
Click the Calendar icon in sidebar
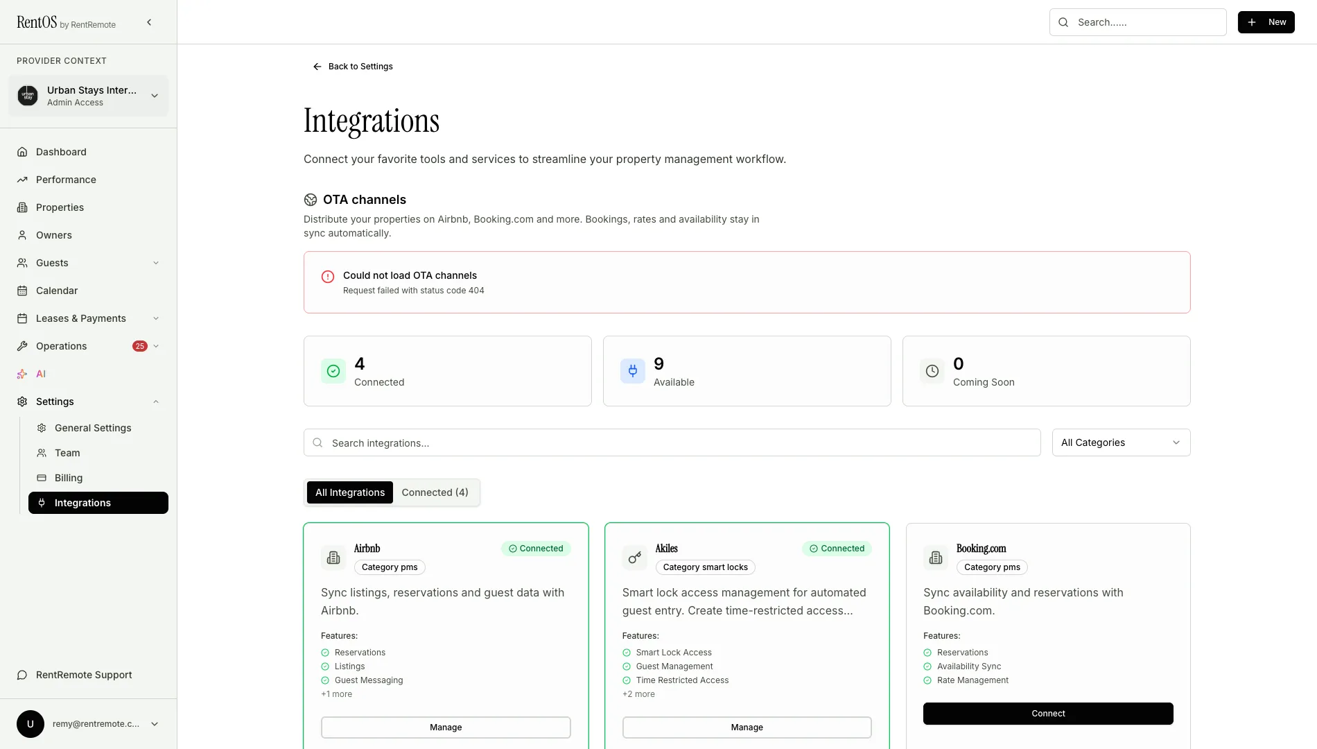[x=22, y=291]
